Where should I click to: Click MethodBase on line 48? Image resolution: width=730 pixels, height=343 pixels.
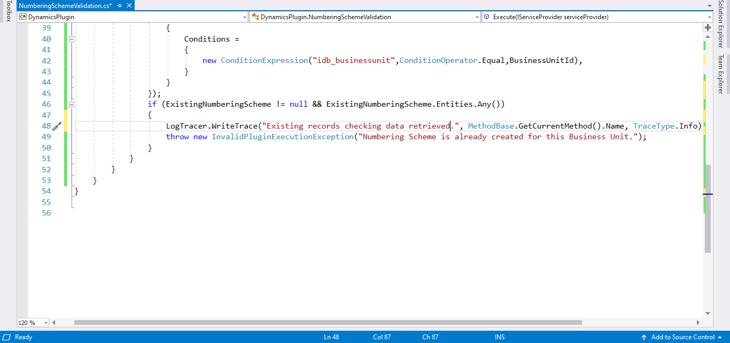[491, 126]
